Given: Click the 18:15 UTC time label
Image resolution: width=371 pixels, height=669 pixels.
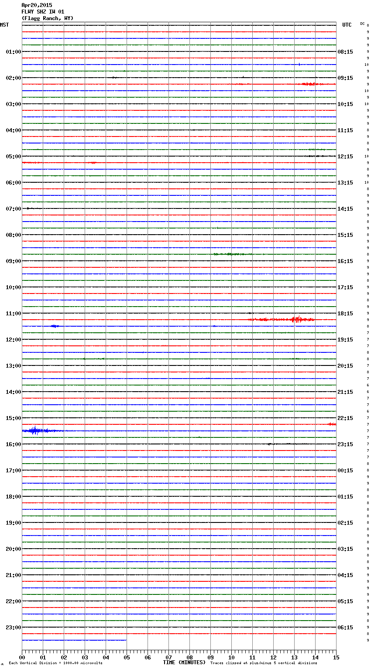Looking at the screenshot, I should (345, 314).
